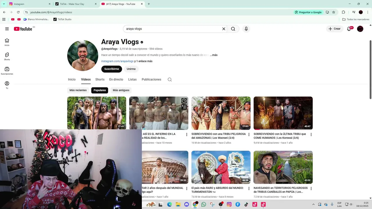Filter videos by Populares
Image resolution: width=372 pixels, height=209 pixels.
100,90
